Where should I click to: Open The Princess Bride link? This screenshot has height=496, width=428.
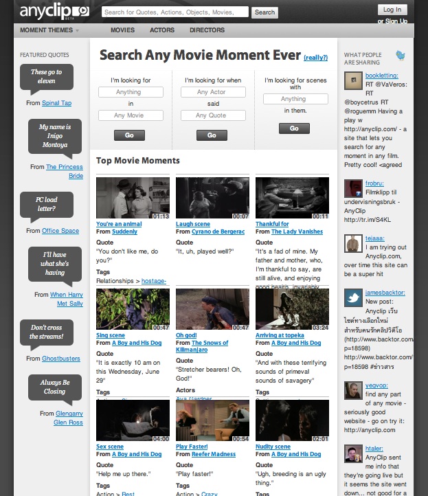[x=65, y=171]
